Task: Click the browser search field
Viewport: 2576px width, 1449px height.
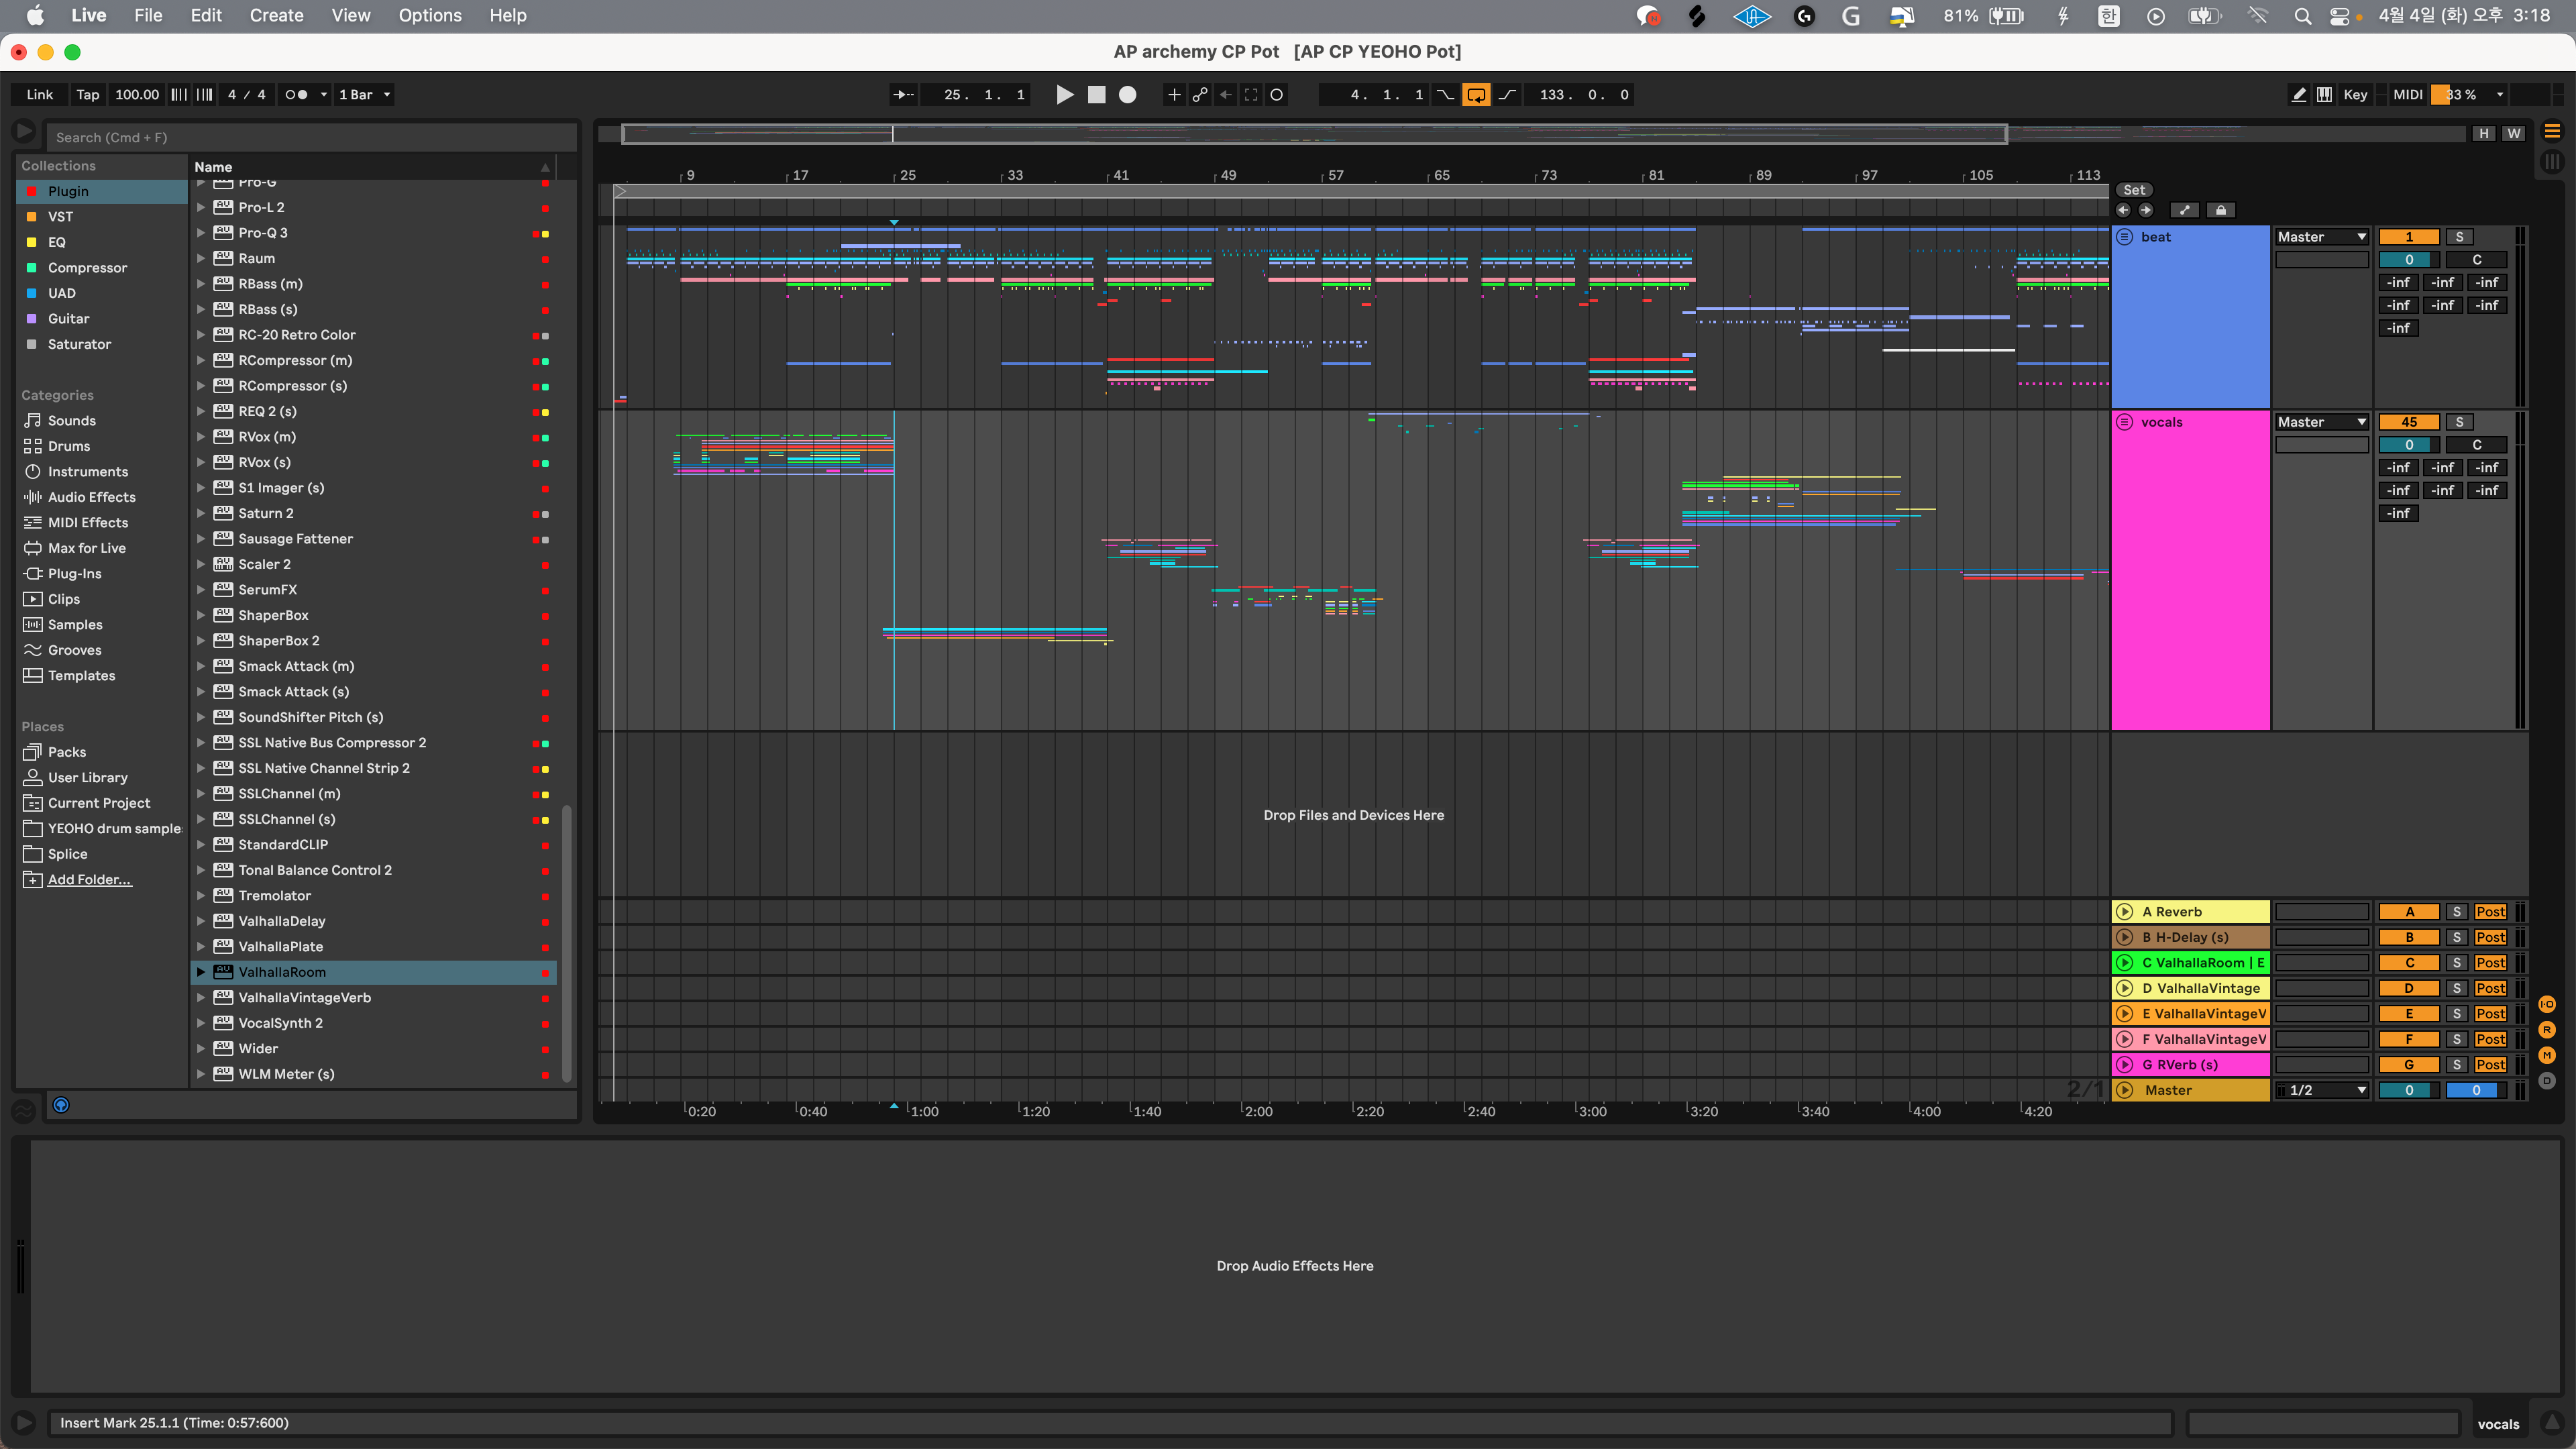Action: pyautogui.click(x=312, y=137)
